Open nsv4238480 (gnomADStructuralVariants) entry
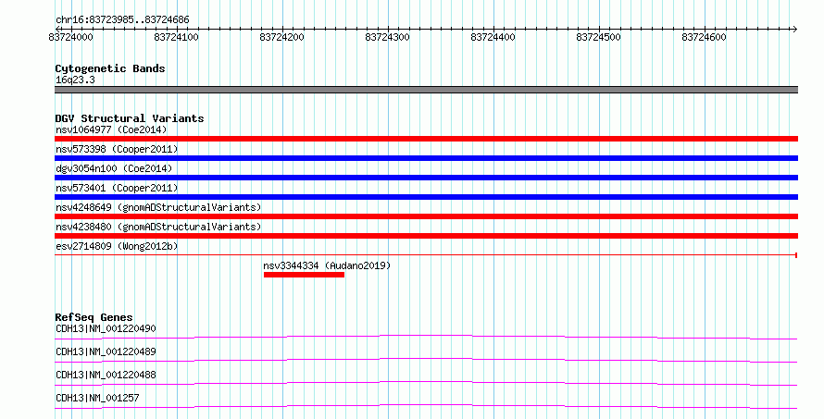The width and height of the screenshot is (824, 419). [x=158, y=227]
